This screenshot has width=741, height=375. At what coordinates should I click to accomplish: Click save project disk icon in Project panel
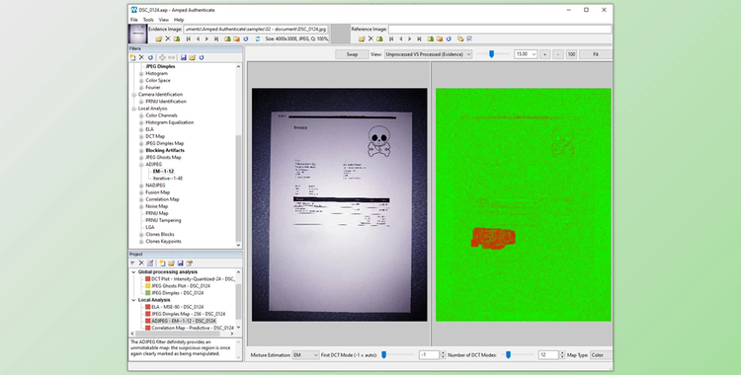[x=180, y=263]
